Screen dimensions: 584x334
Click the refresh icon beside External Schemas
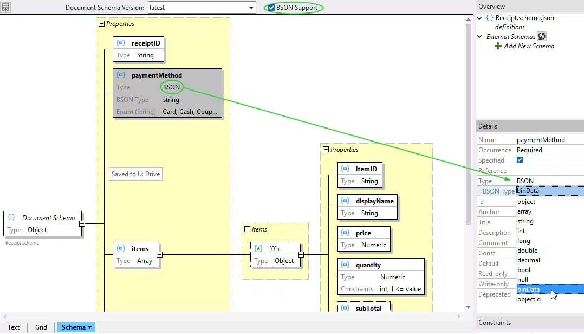(542, 36)
